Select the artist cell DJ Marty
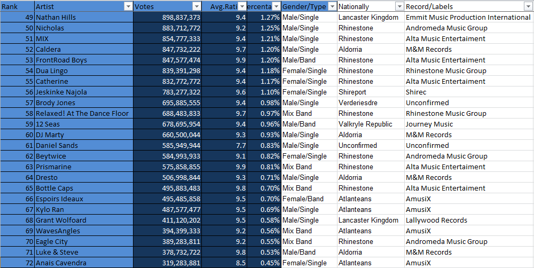 tap(83, 135)
